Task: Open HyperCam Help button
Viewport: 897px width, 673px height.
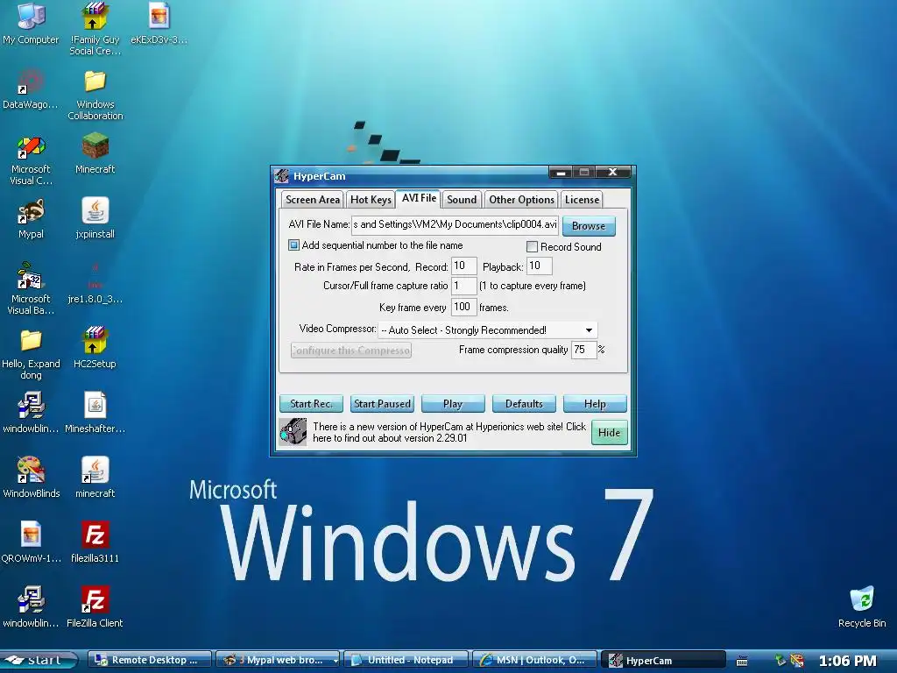Action: [595, 404]
